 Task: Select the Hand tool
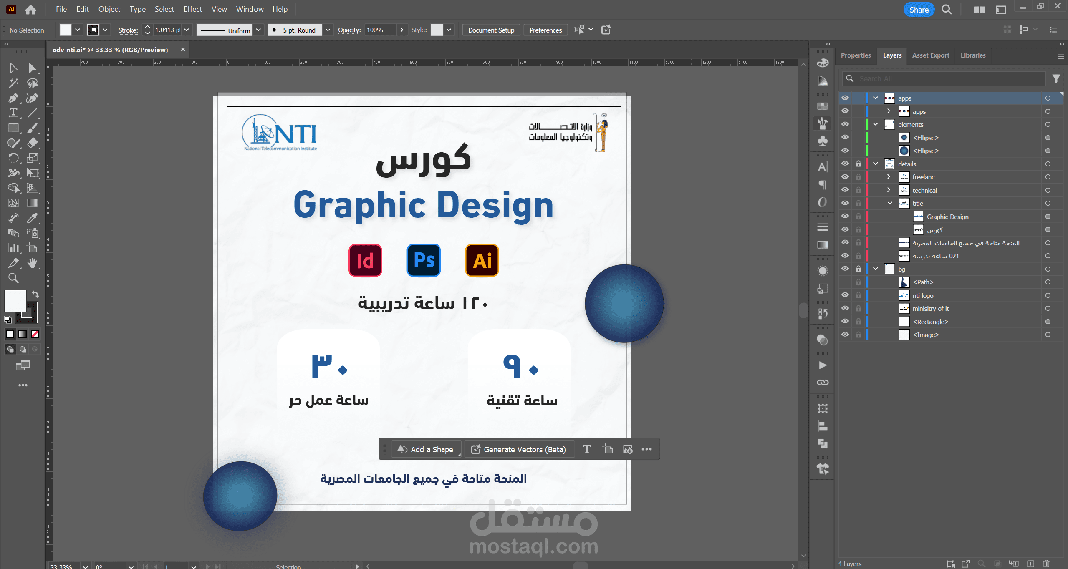tap(32, 263)
